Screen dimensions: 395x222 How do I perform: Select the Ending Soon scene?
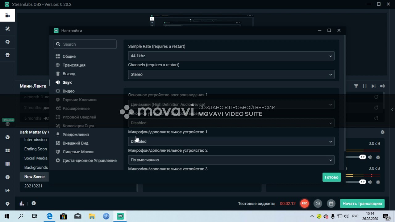point(35,149)
